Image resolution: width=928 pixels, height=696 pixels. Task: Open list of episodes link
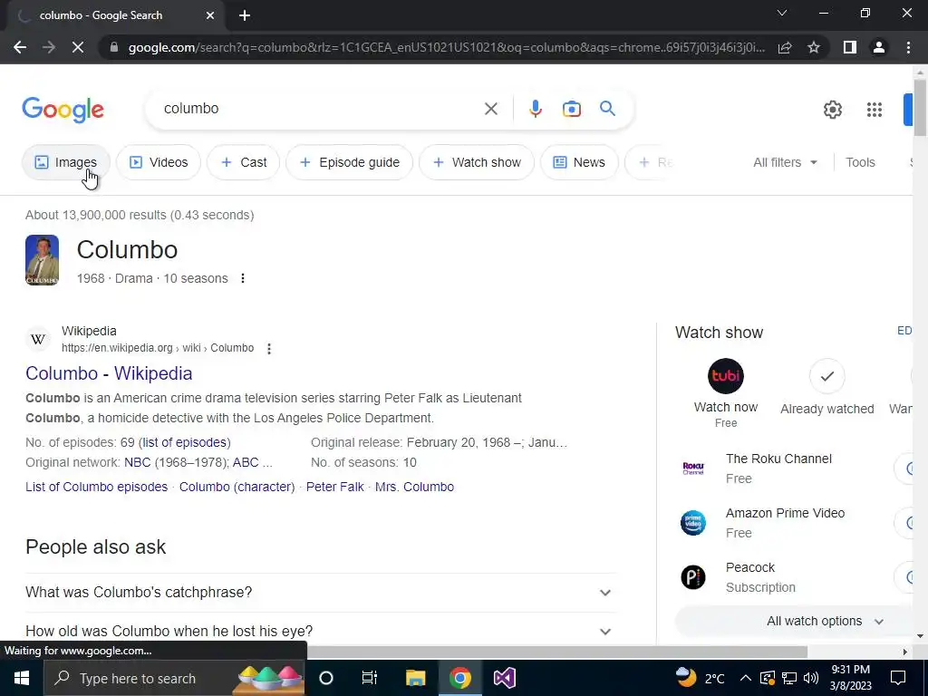184,442
